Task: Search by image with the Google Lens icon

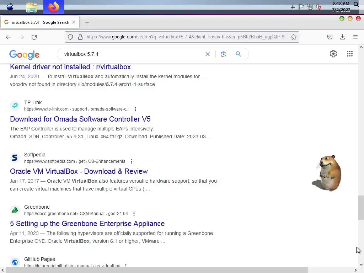Action: coord(223,54)
